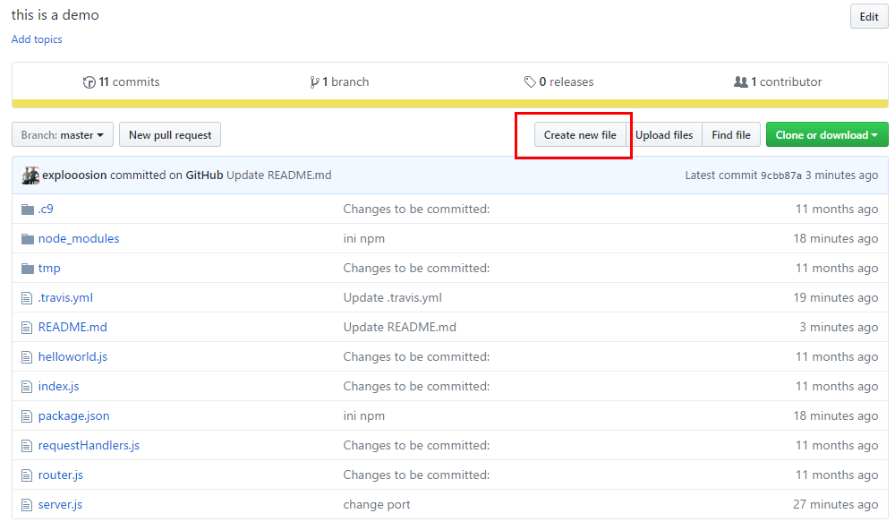Click the Create new file button

(580, 135)
